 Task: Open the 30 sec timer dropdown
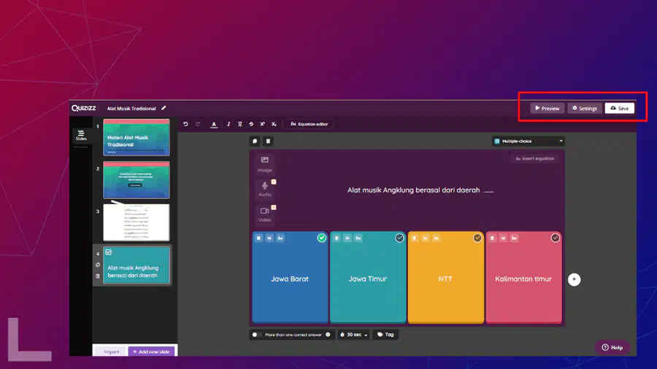[x=353, y=335]
